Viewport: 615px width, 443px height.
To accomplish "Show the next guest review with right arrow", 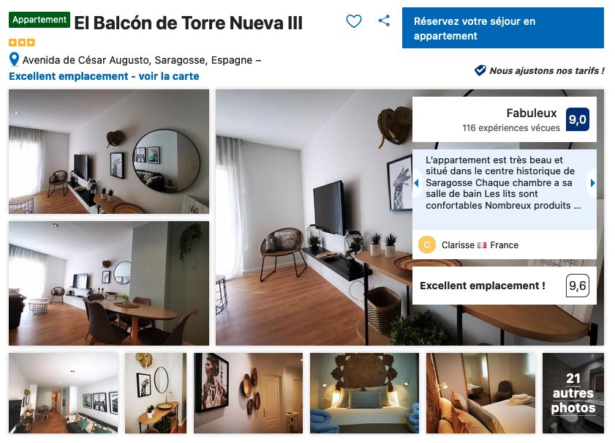I will 592,183.
